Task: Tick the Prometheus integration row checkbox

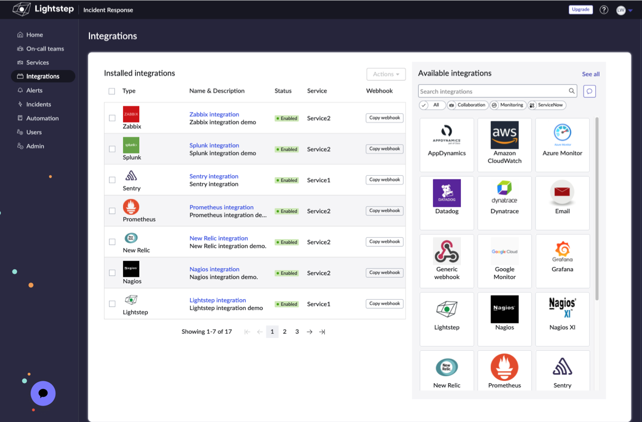Action: (x=112, y=211)
